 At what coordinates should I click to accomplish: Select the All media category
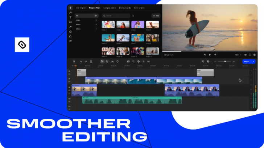coord(87,16)
